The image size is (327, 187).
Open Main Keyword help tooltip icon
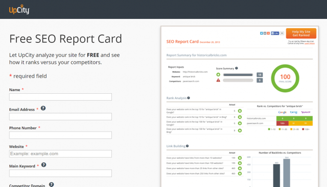click(43, 165)
